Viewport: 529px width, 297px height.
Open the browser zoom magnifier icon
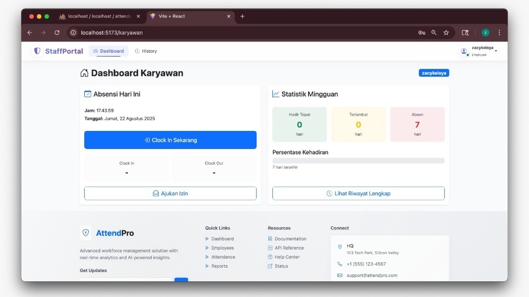[x=434, y=33]
